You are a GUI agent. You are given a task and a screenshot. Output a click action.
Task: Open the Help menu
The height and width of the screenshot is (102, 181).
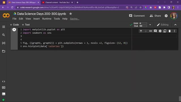pyautogui.click(x=65, y=19)
